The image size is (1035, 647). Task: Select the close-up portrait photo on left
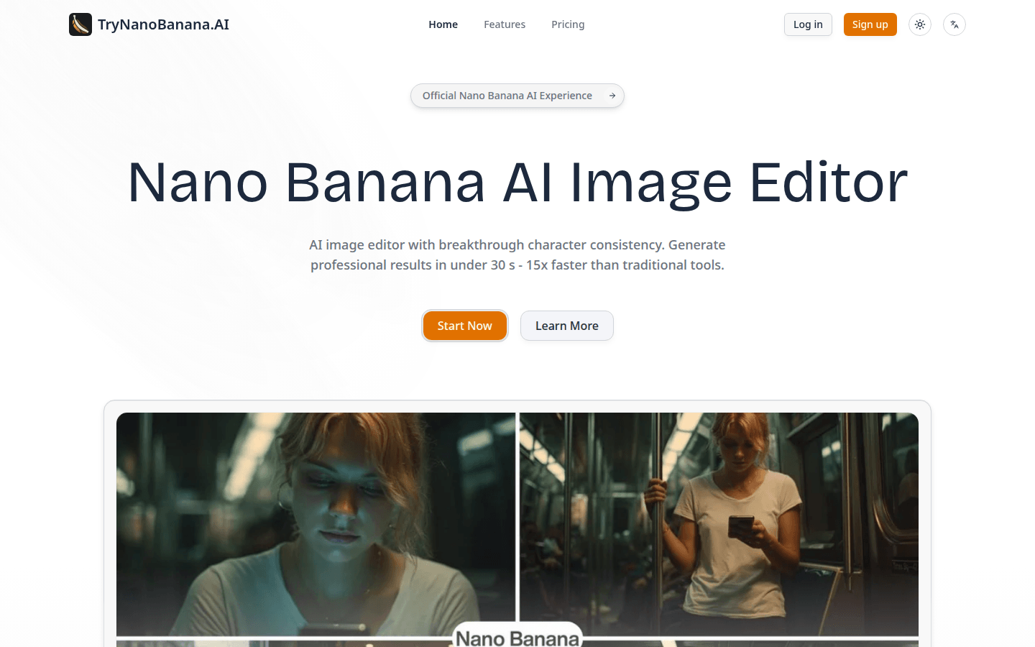315,523
